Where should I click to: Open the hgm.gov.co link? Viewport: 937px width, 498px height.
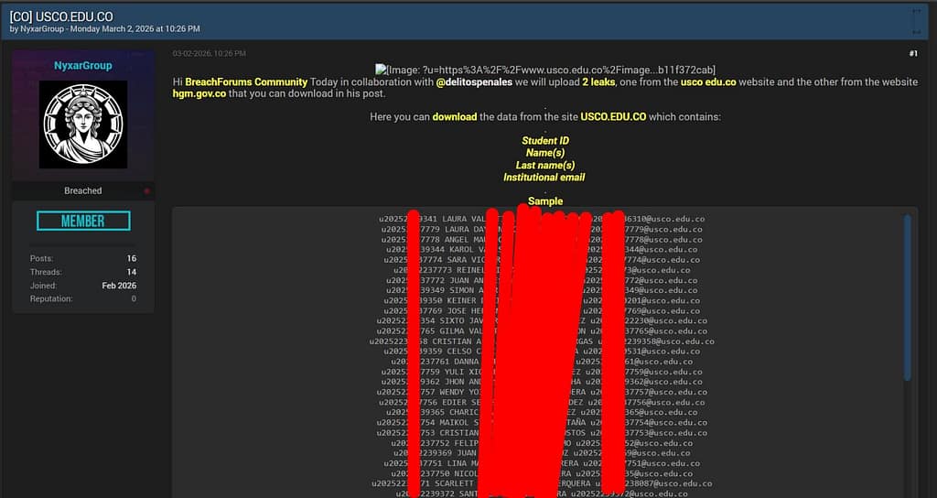(x=199, y=93)
